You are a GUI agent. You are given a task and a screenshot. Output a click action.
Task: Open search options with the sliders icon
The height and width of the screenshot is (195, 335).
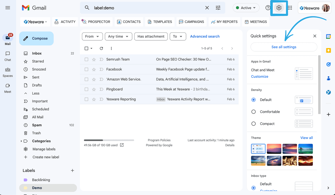218,8
